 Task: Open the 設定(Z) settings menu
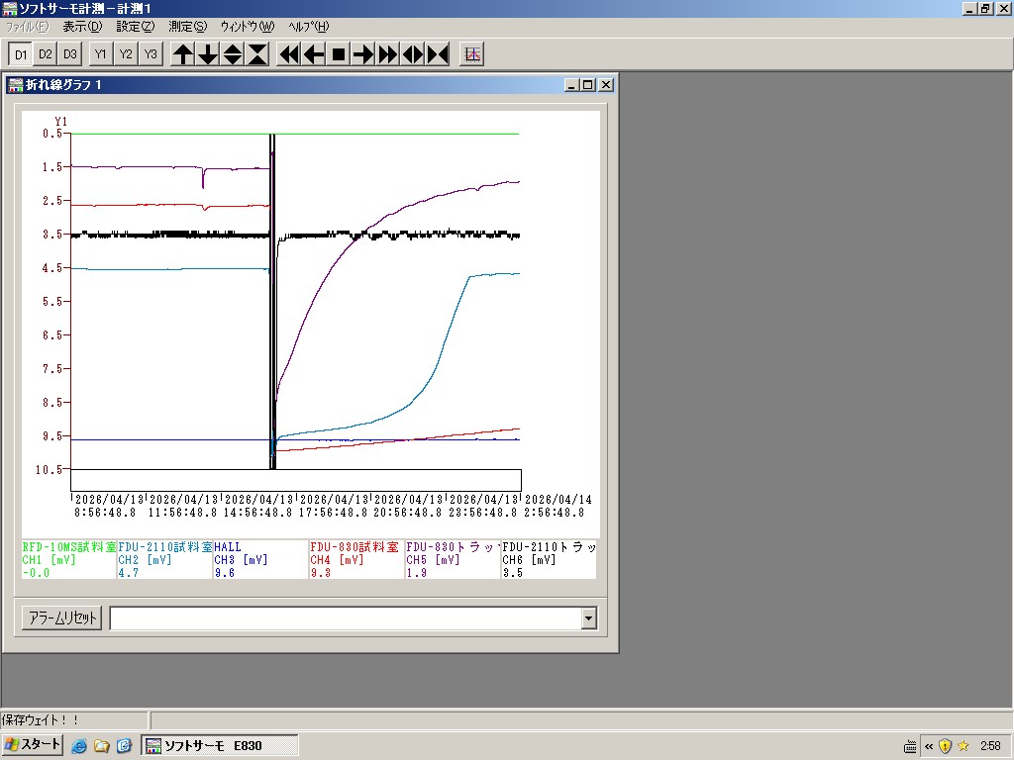tap(135, 27)
